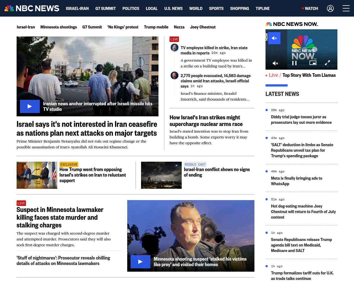Open Trump formalizes tariff cuts for U.K. story
The width and height of the screenshot is (354, 283).
[x=302, y=276]
